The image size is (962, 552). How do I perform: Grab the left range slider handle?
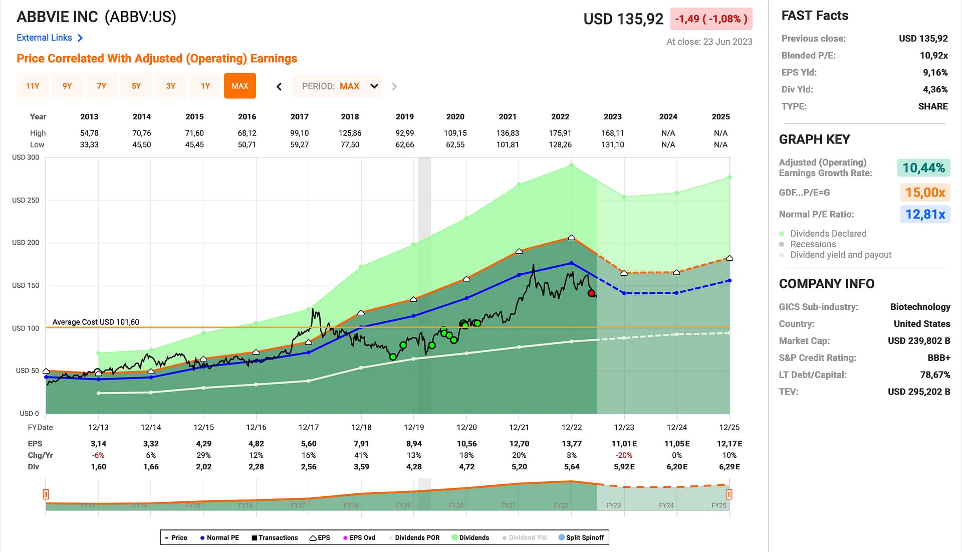46,494
